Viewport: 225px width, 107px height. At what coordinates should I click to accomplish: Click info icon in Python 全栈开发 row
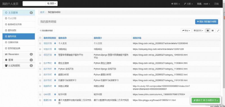[x=55, y=69]
